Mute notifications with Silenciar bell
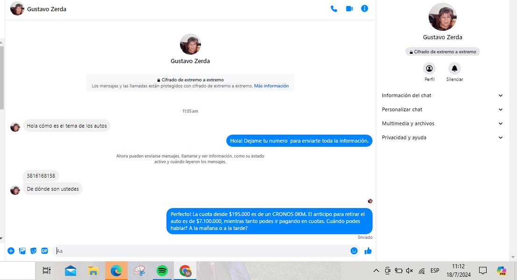Screen dimensions: 517x280 [454, 69]
